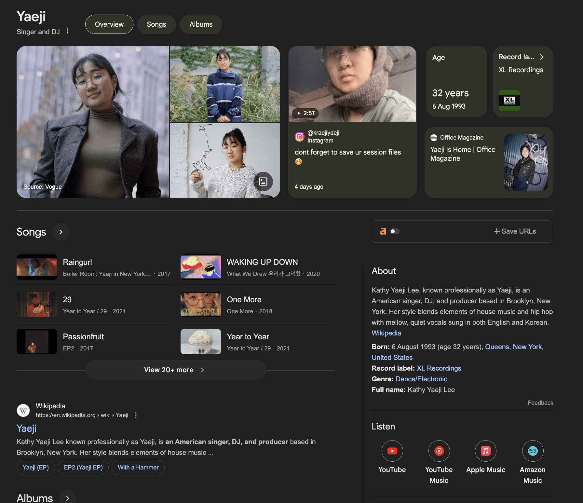Click the Queens, New York link
The image size is (583, 503).
tap(514, 347)
